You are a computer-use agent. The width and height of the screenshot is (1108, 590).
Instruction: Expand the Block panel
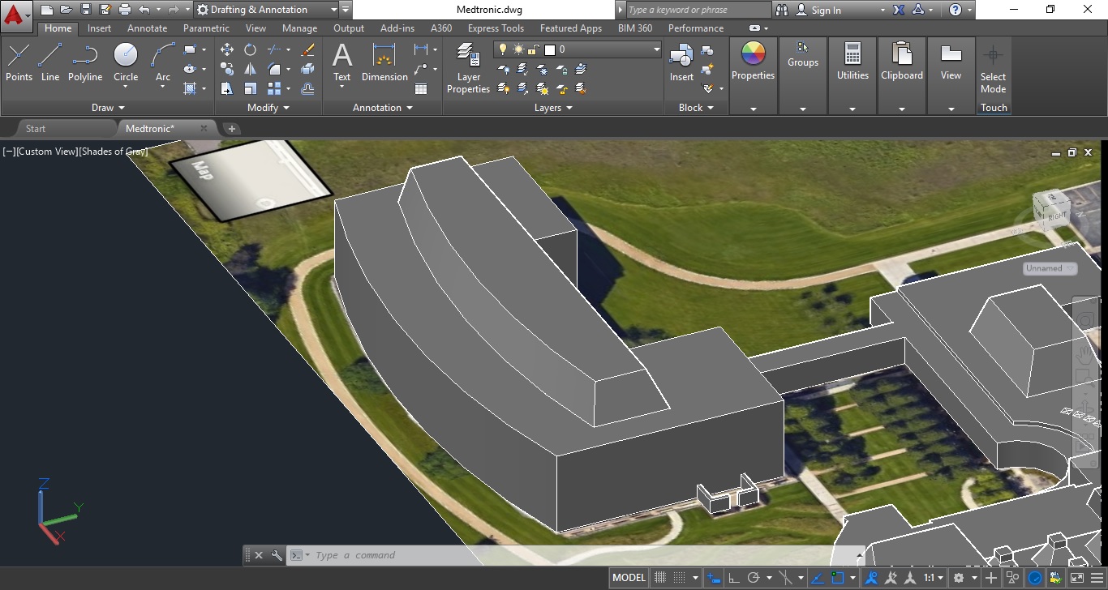tap(696, 107)
